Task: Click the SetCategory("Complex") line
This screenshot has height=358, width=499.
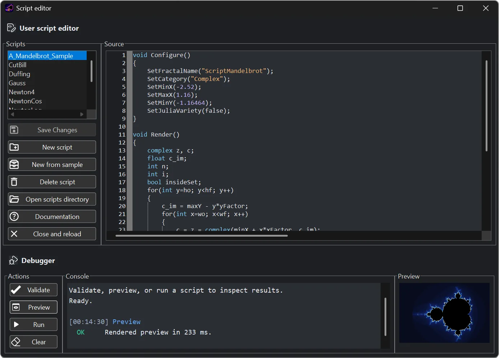Action: click(x=188, y=79)
